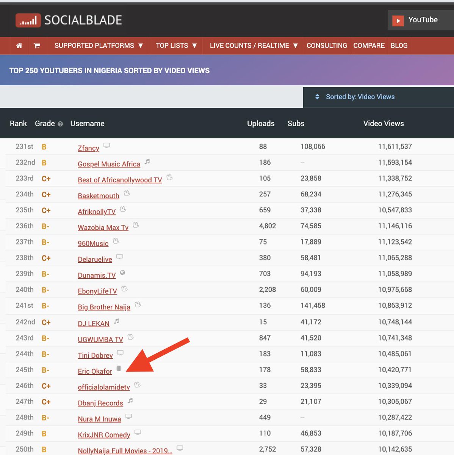Open the Sorted by: Video Views dropdown
The width and height of the screenshot is (454, 455).
pyautogui.click(x=379, y=97)
